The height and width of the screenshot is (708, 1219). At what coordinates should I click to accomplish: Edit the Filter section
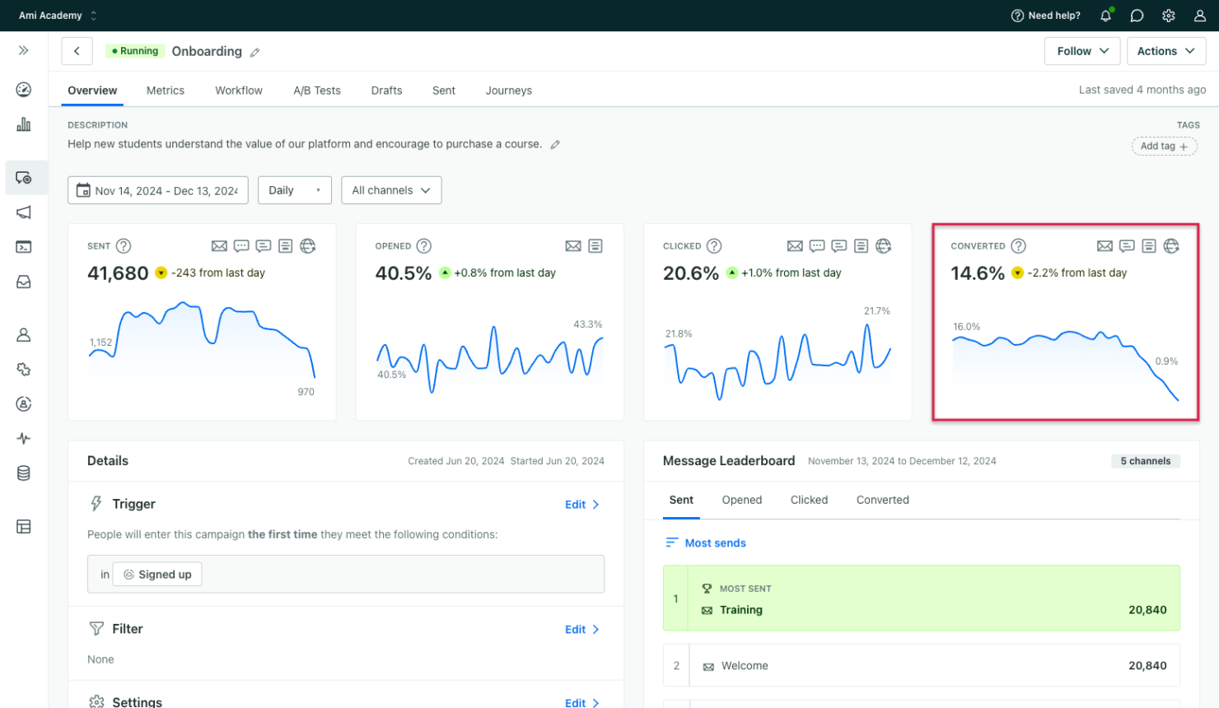[x=582, y=630]
